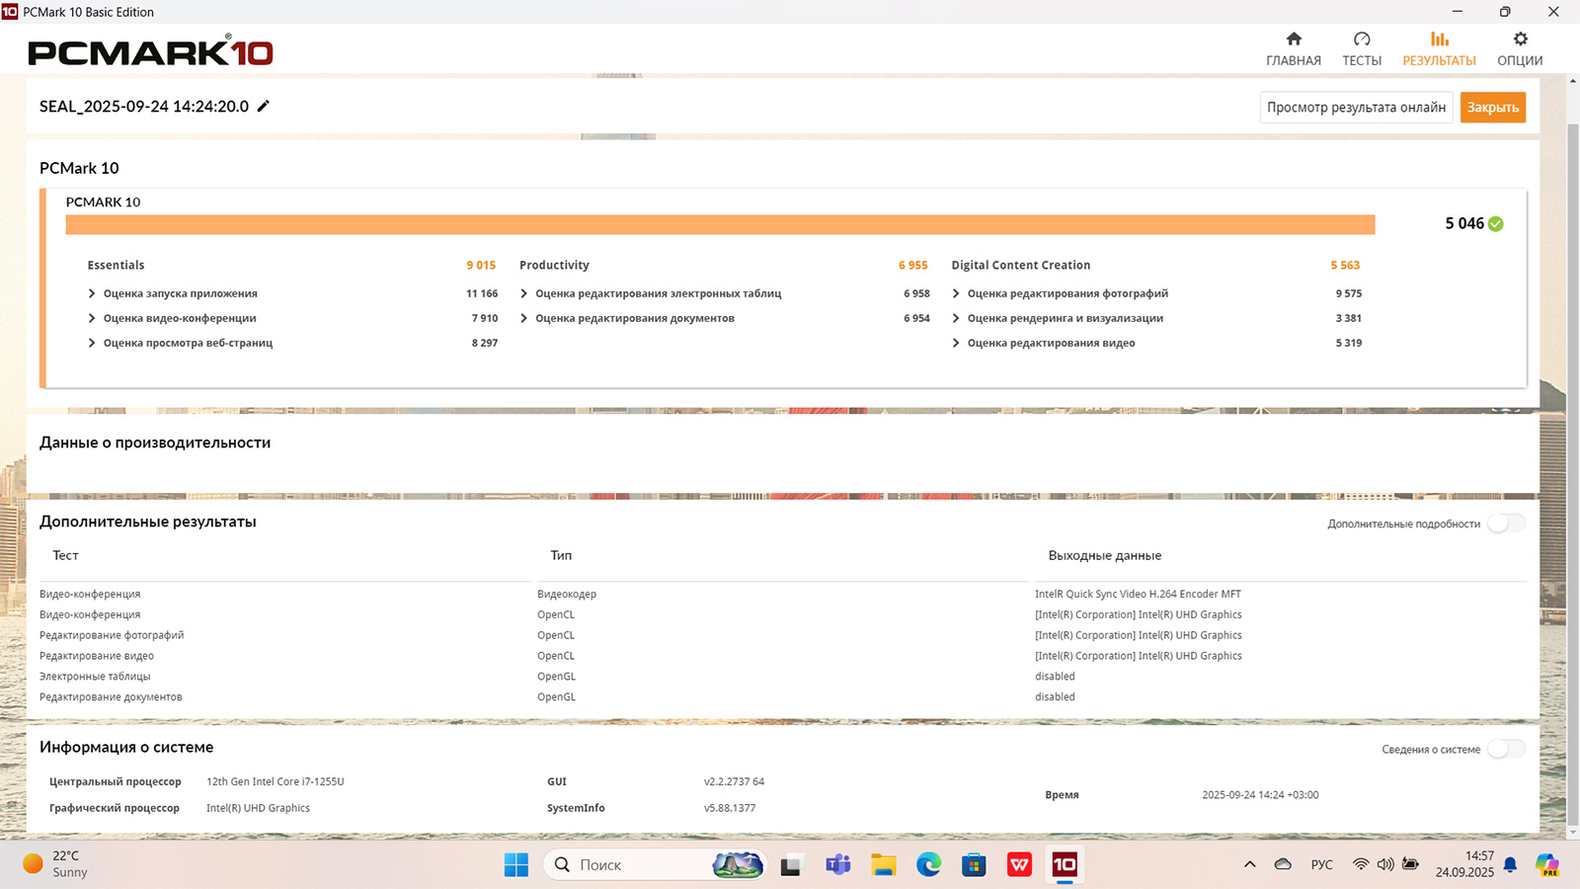Open Task View from taskbar
Viewport: 1580px width, 889px height.
pos(791,866)
